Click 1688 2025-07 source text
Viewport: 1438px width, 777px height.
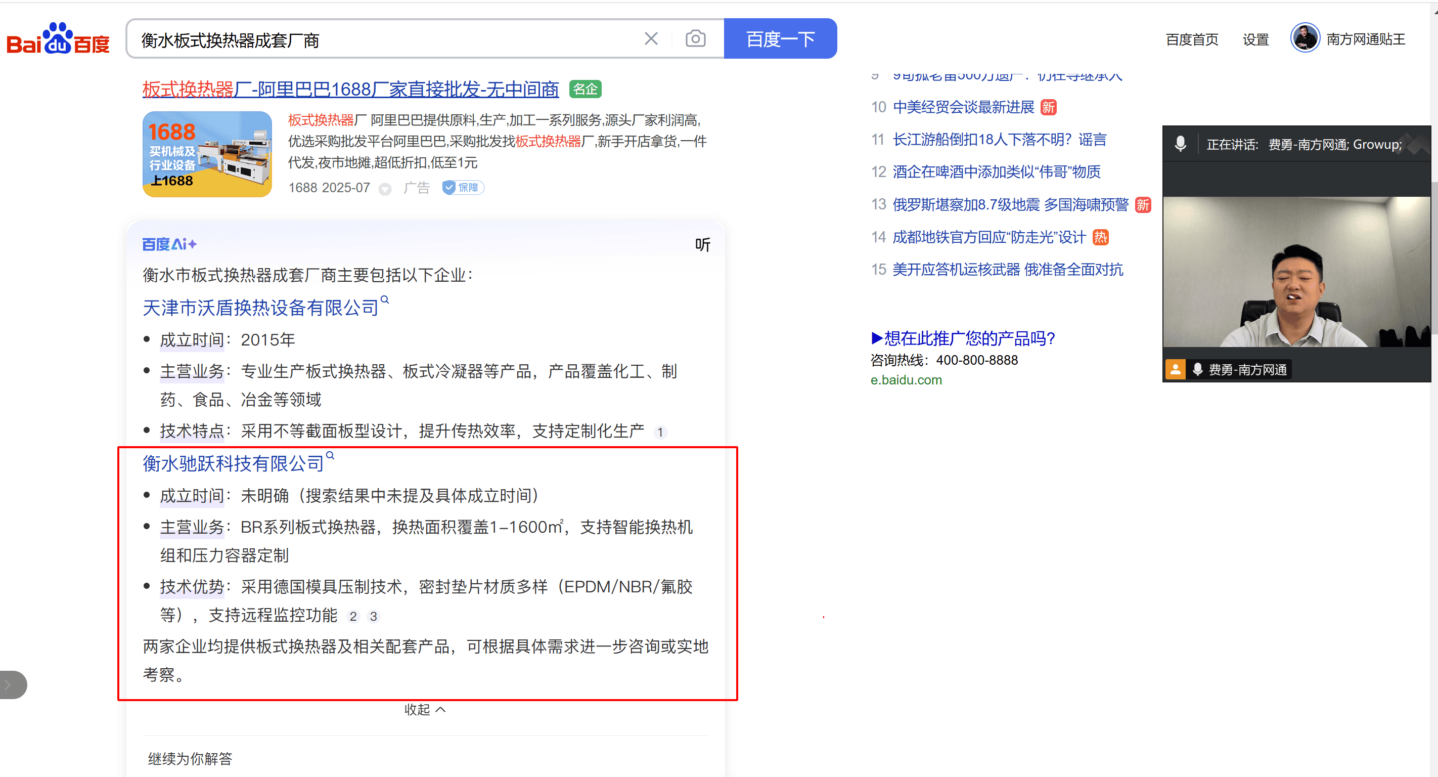click(x=329, y=188)
